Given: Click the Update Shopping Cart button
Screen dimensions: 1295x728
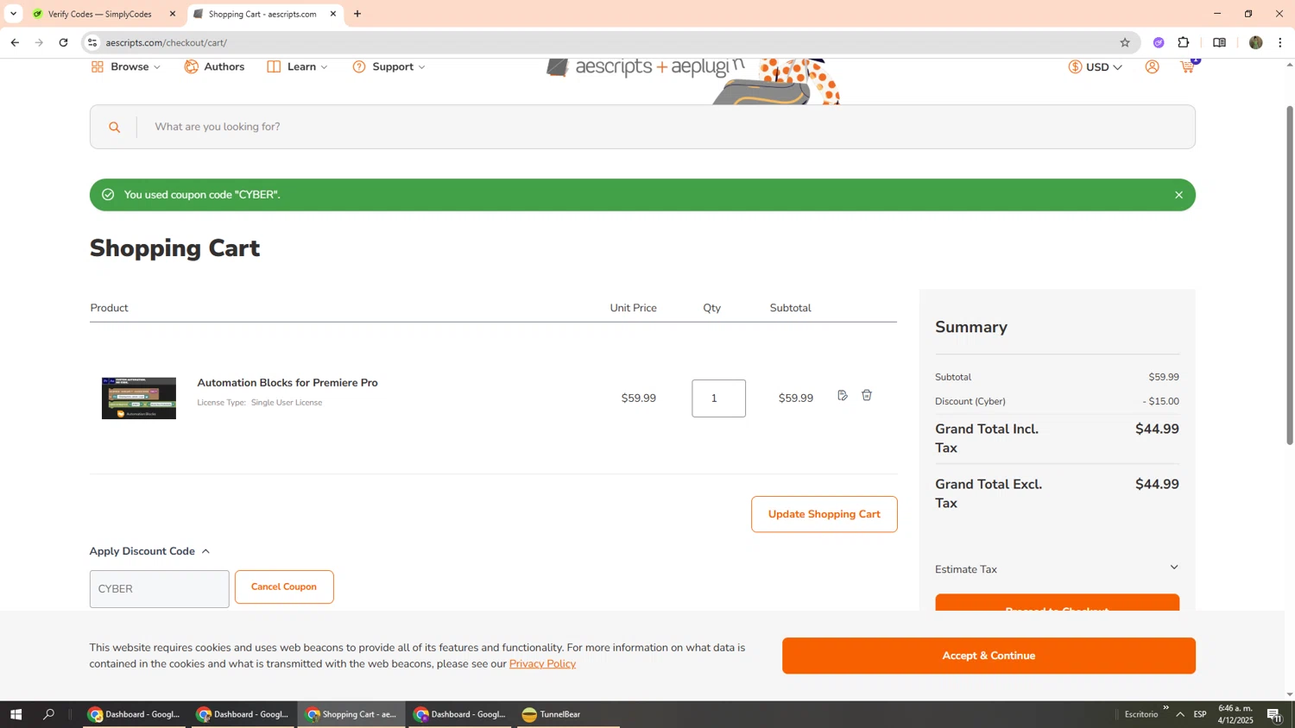Looking at the screenshot, I should pyautogui.click(x=824, y=514).
